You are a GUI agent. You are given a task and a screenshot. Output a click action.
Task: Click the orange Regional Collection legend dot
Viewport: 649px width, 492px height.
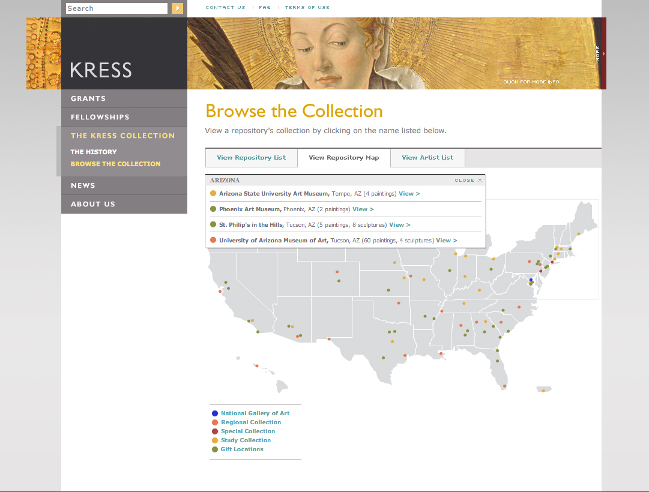click(x=215, y=422)
